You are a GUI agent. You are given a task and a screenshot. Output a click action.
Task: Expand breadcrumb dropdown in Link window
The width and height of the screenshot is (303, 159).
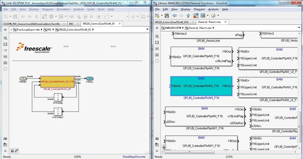(x=147, y=29)
